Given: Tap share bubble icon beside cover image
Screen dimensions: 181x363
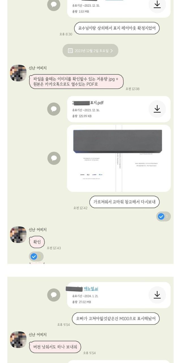Looking at the screenshot, I should [x=54, y=158].
